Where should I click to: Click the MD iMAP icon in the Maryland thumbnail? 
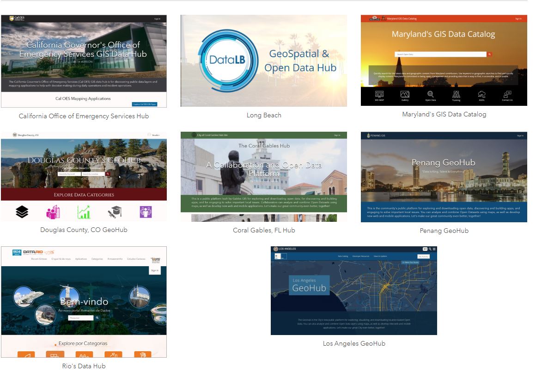pos(379,95)
